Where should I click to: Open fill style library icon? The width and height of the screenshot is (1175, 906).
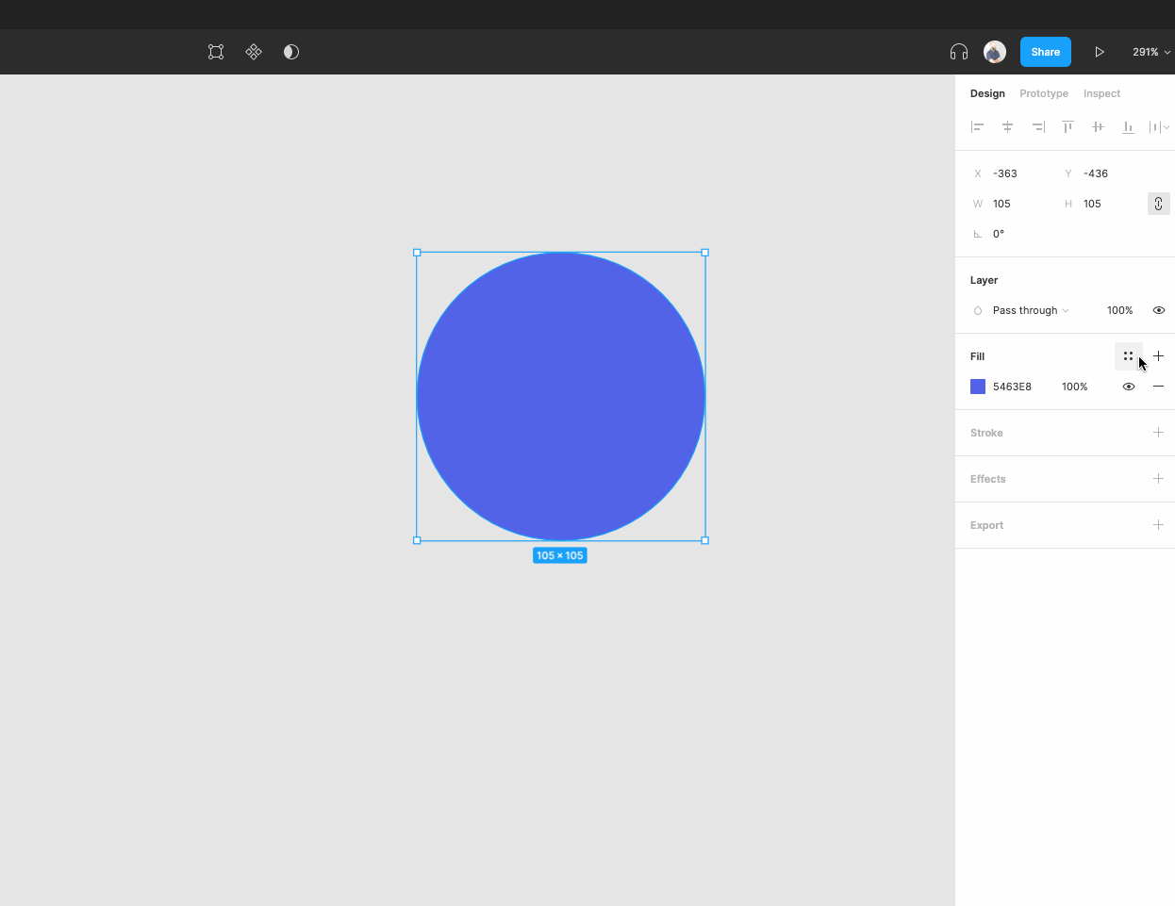click(1129, 356)
